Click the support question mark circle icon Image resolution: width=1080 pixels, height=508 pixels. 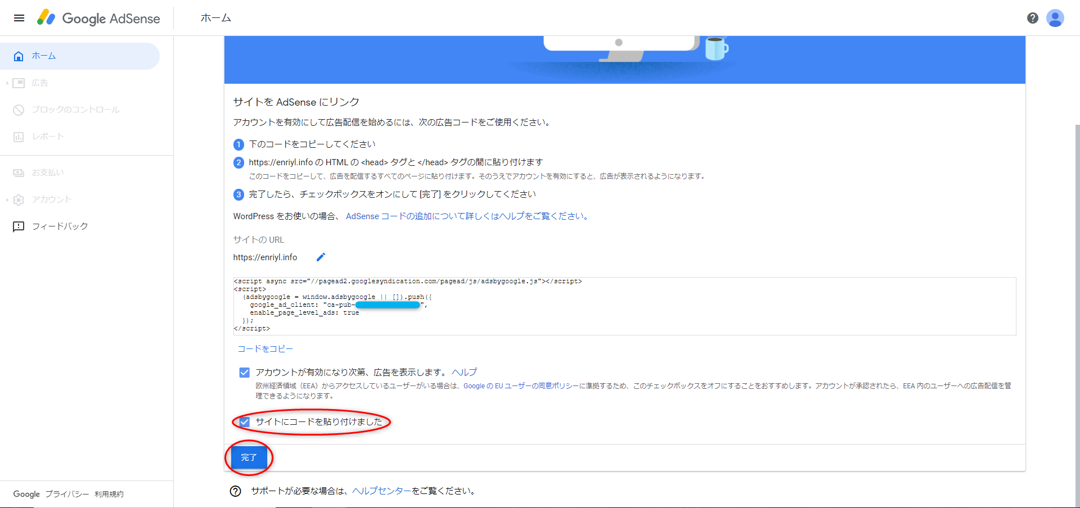click(236, 491)
